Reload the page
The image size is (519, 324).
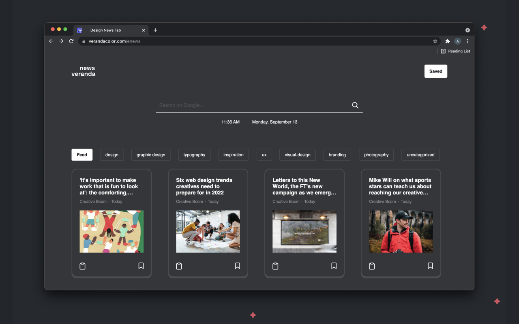tap(71, 41)
